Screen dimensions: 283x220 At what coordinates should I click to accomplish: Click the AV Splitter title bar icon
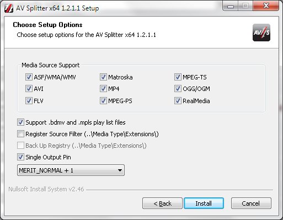point(9,8)
